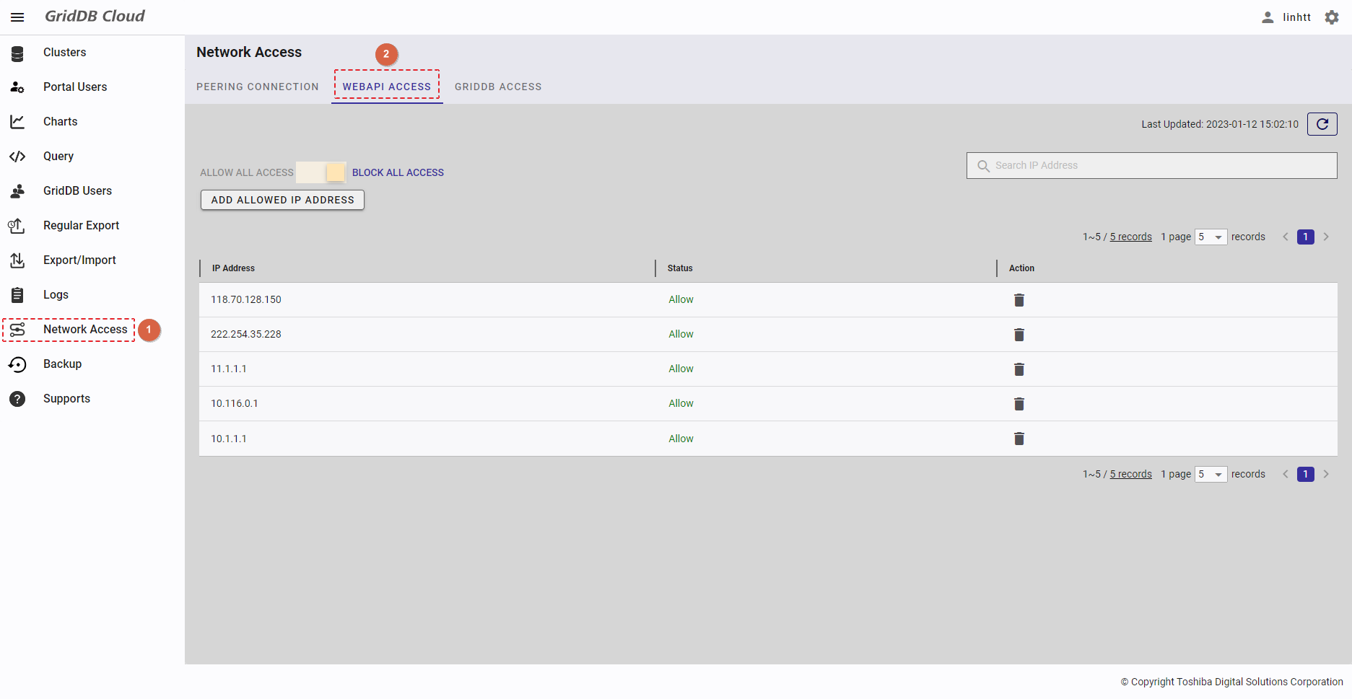Screen dimensions: 1352x699
Task: Delete the 11.1.1.1 IP entry
Action: coord(1019,369)
